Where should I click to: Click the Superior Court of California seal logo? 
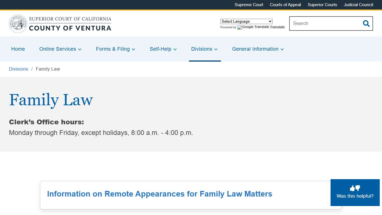pyautogui.click(x=18, y=24)
